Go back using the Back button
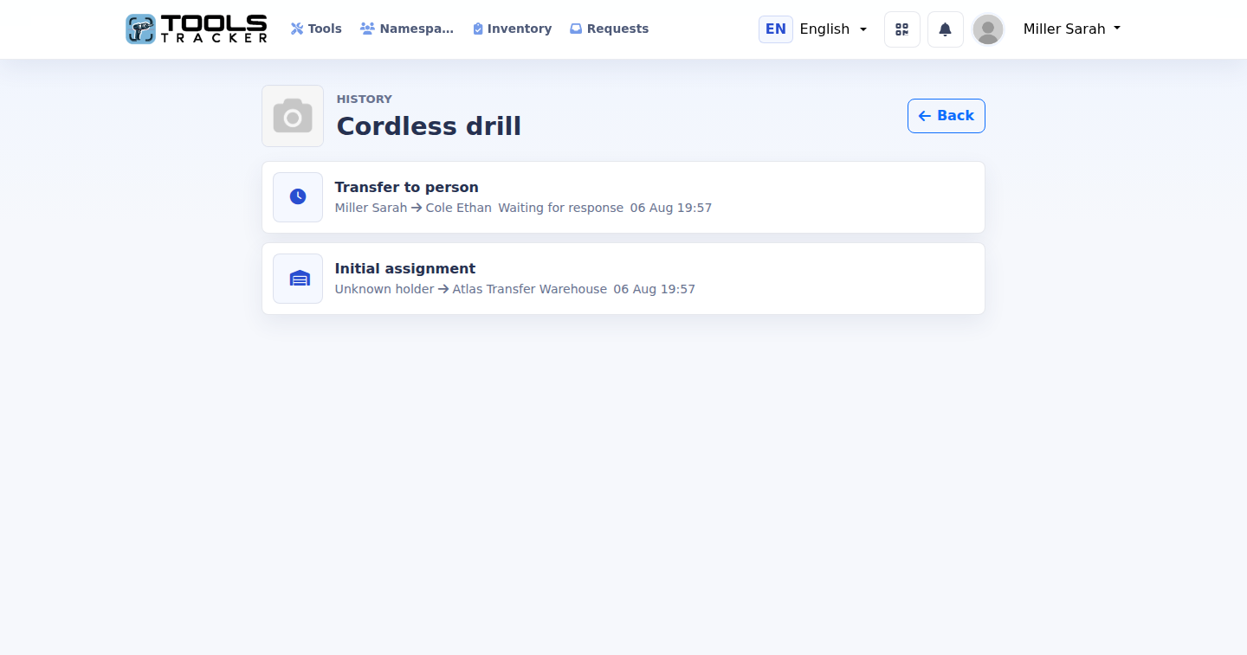 (x=947, y=116)
